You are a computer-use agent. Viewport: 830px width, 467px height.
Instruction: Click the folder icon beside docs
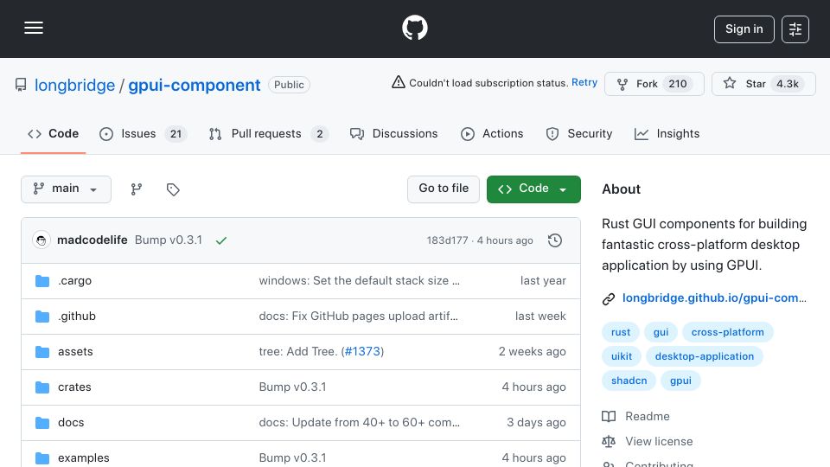[42, 423]
